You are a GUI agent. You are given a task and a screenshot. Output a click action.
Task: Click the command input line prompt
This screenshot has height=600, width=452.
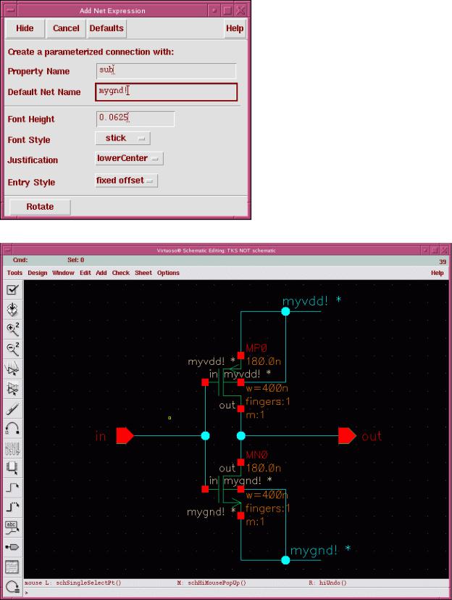237,593
